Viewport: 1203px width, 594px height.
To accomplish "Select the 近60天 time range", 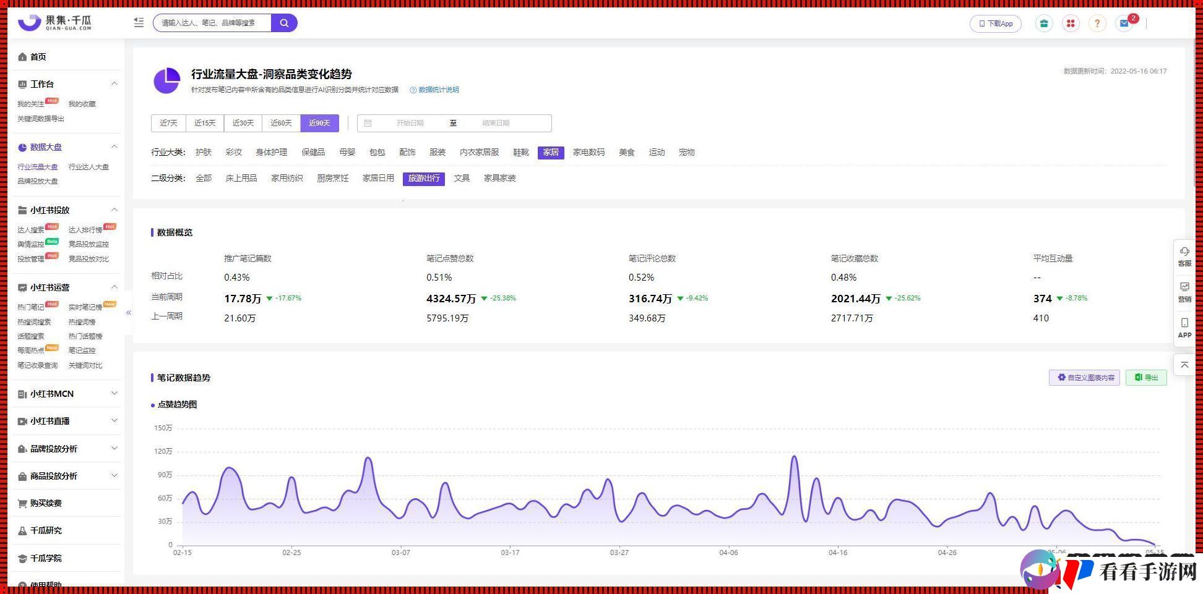I will pos(281,123).
